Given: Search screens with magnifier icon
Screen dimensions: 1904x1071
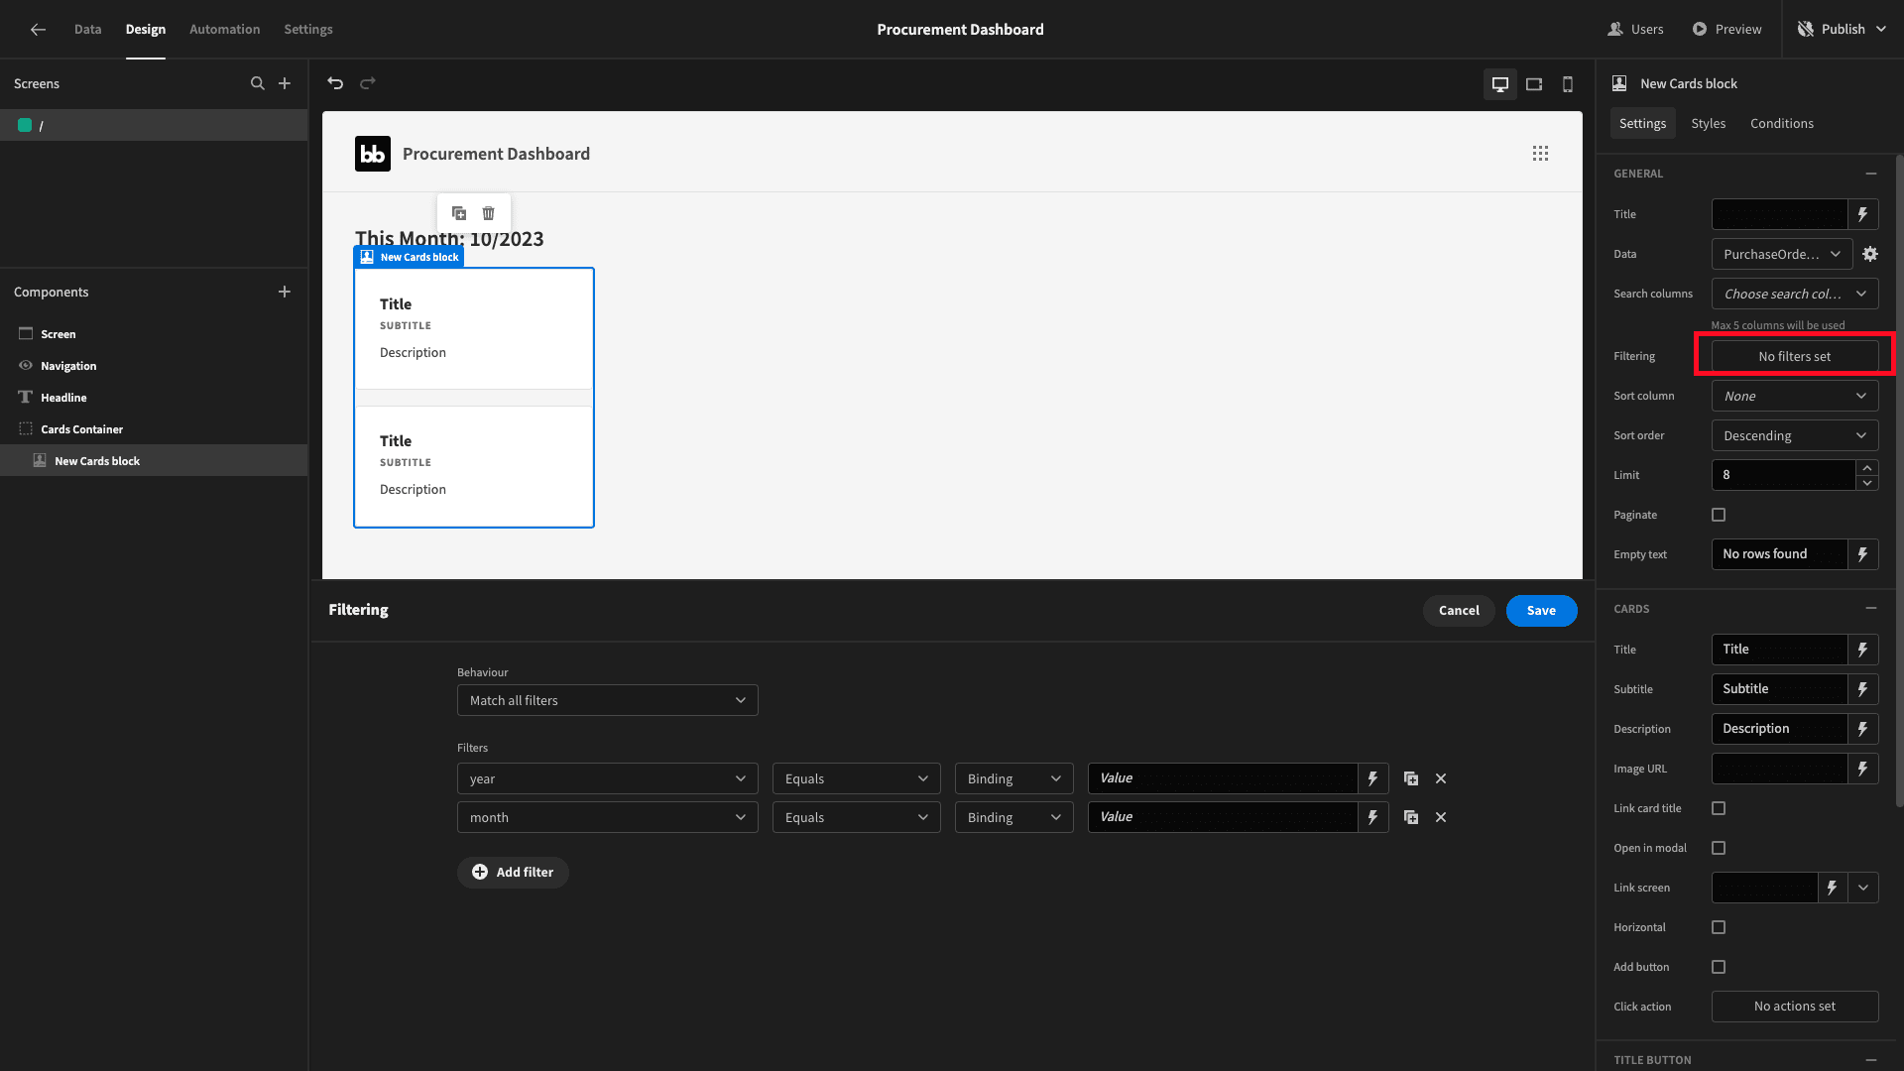Looking at the screenshot, I should point(258,83).
